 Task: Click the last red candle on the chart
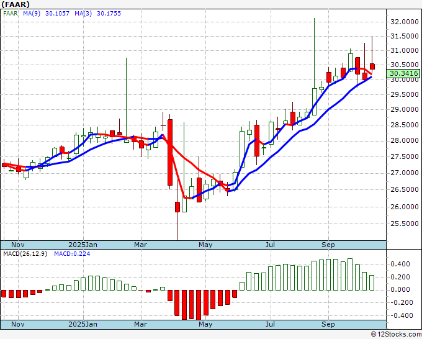pyautogui.click(x=372, y=66)
